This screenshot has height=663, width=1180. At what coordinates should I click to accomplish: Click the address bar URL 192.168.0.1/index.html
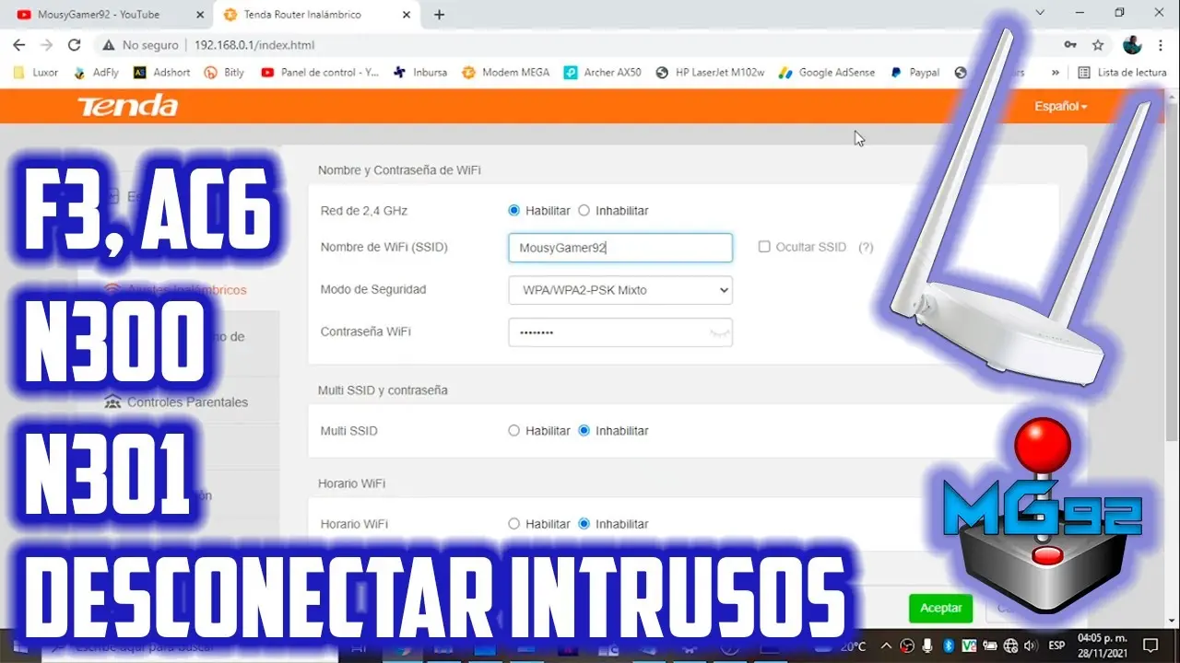coord(254,44)
